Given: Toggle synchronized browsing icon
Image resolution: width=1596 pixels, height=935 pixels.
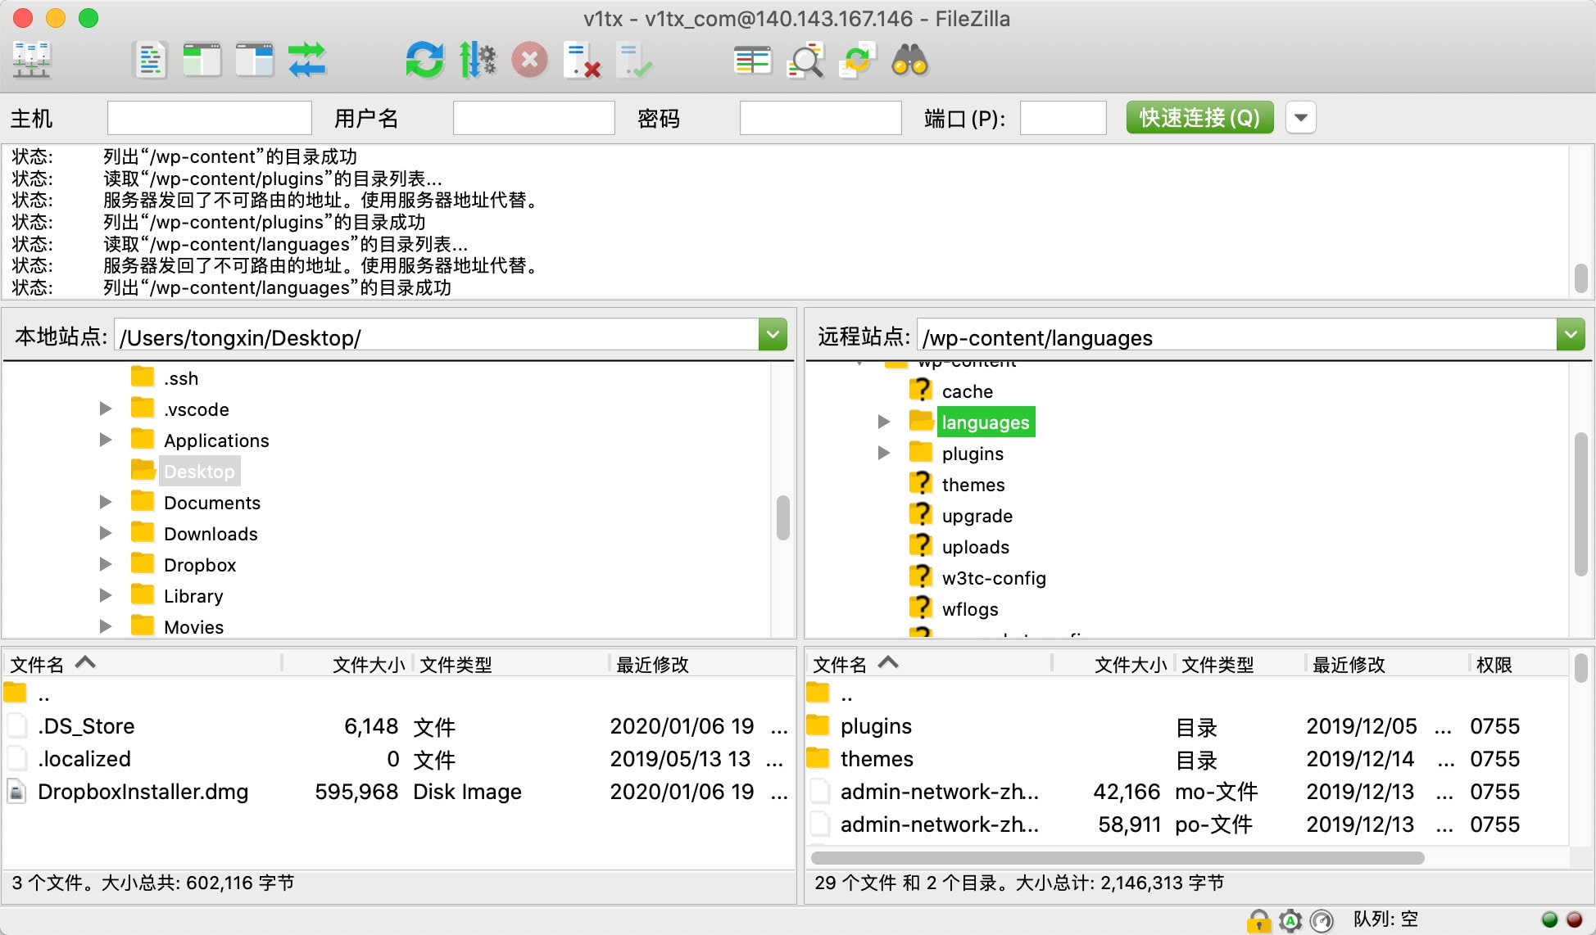Looking at the screenshot, I should coord(857,61).
